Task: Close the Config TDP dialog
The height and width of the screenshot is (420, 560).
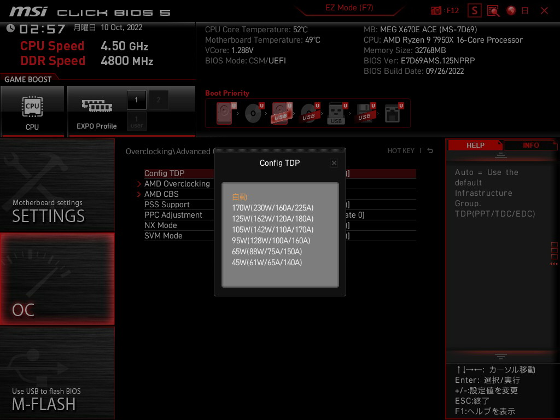Action: point(334,163)
